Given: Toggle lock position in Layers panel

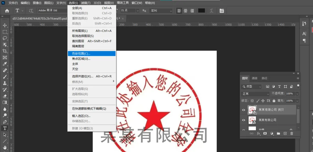Looking at the screenshot, I should coord(263,101).
